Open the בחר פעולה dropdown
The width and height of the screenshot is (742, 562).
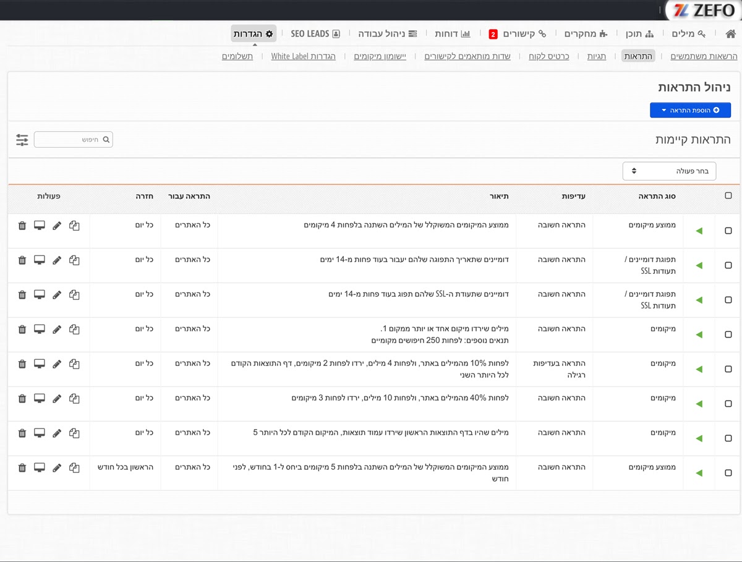tap(669, 171)
